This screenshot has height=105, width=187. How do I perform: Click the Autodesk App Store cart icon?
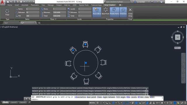click(152, 2)
